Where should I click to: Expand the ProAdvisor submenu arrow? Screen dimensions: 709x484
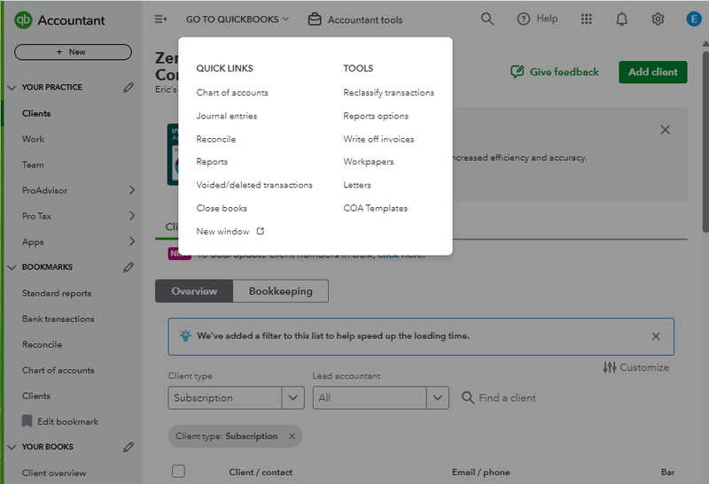click(x=131, y=190)
